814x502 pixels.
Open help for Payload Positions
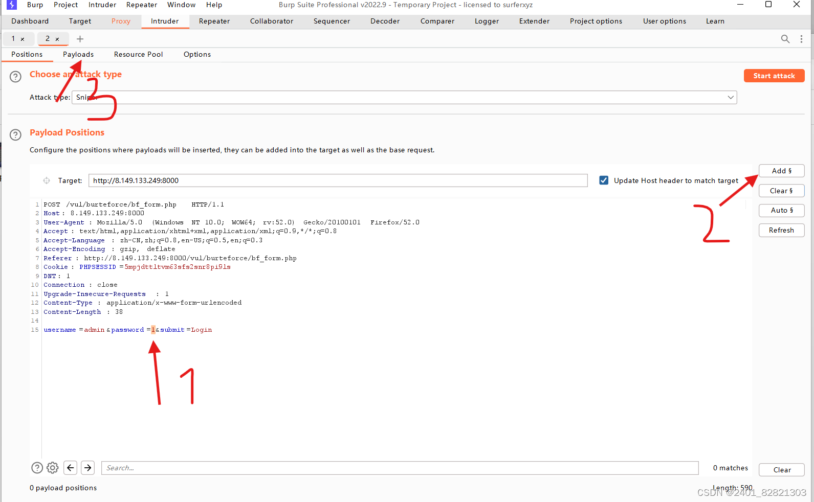tap(16, 135)
